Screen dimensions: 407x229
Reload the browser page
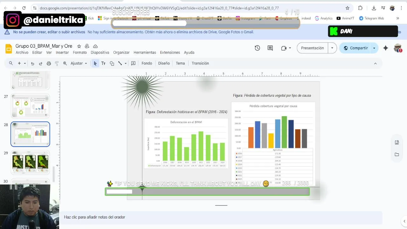pos(24,8)
